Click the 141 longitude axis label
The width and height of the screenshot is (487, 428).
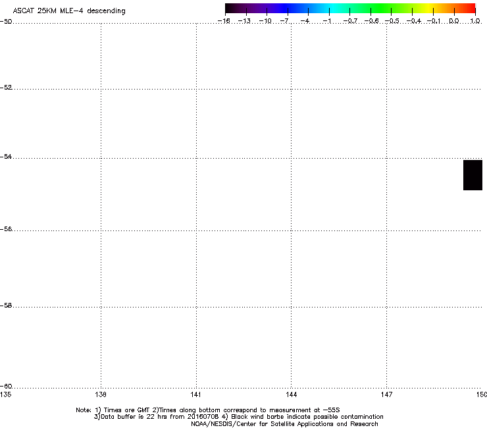tap(196, 394)
